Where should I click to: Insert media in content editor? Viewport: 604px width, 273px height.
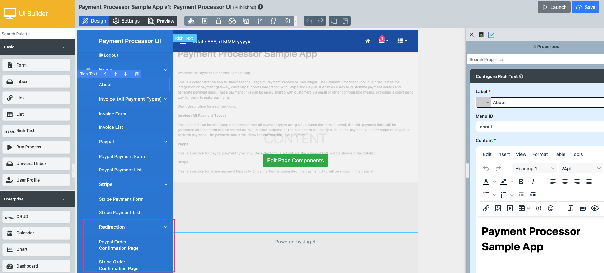pos(510,208)
